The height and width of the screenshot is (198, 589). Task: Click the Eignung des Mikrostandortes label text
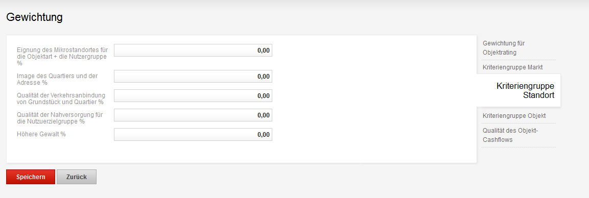click(62, 57)
